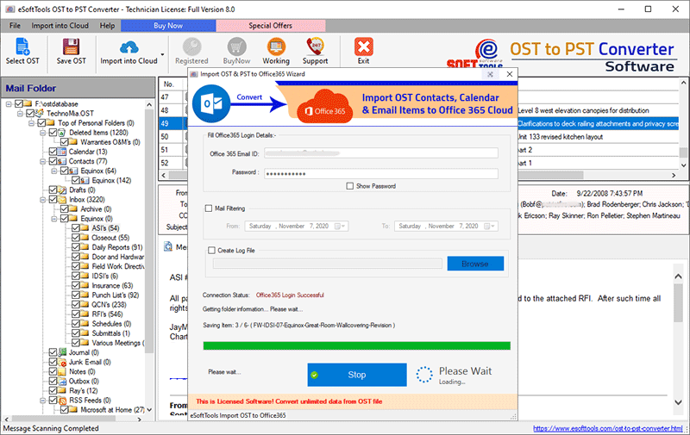
Task: Click the Save OST floppy icon
Action: [x=71, y=49]
